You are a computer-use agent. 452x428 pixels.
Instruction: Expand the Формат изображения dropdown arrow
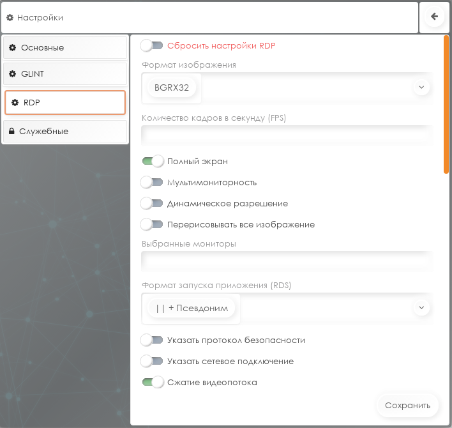[x=421, y=88]
